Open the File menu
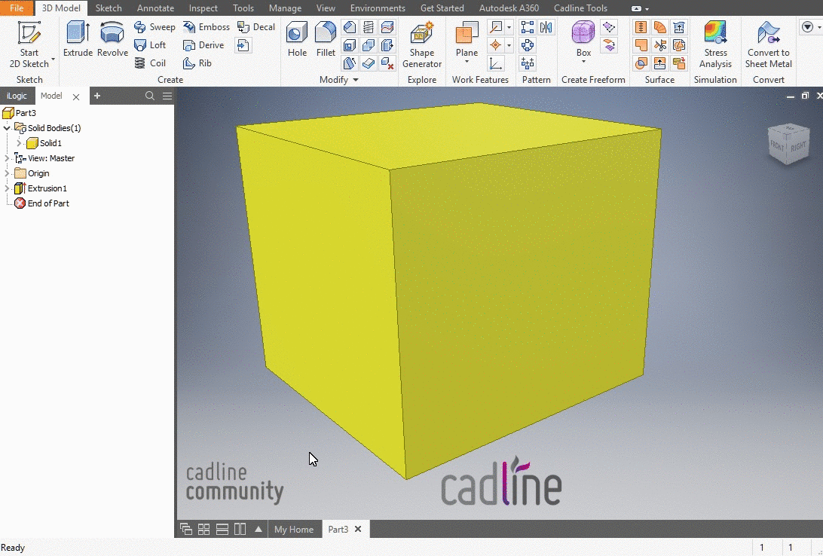The width and height of the screenshot is (823, 556). (17, 8)
